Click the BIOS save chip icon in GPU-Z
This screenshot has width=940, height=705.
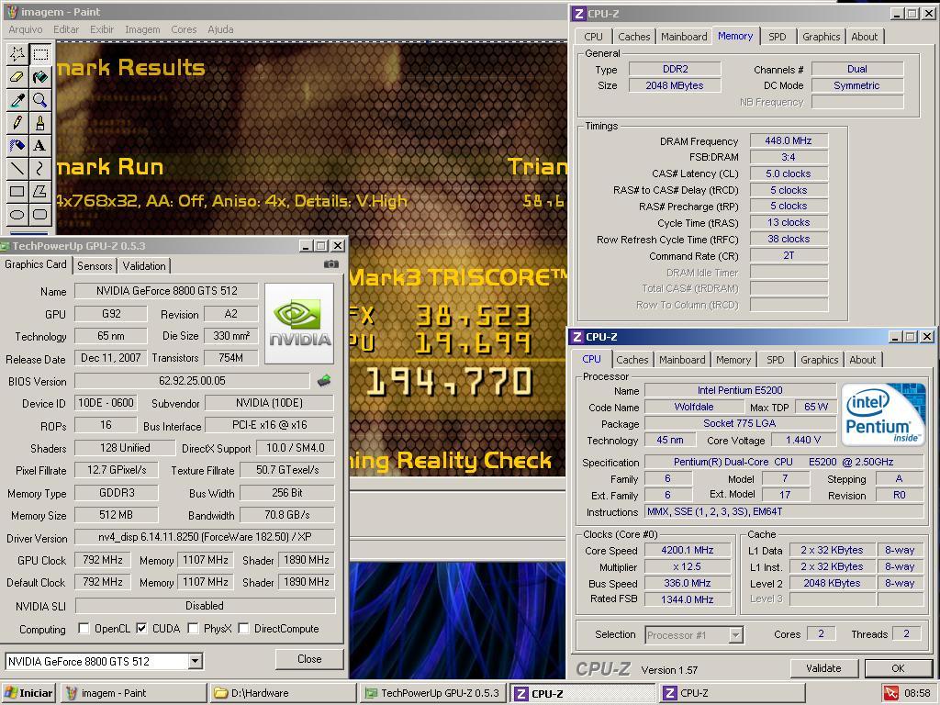click(324, 380)
